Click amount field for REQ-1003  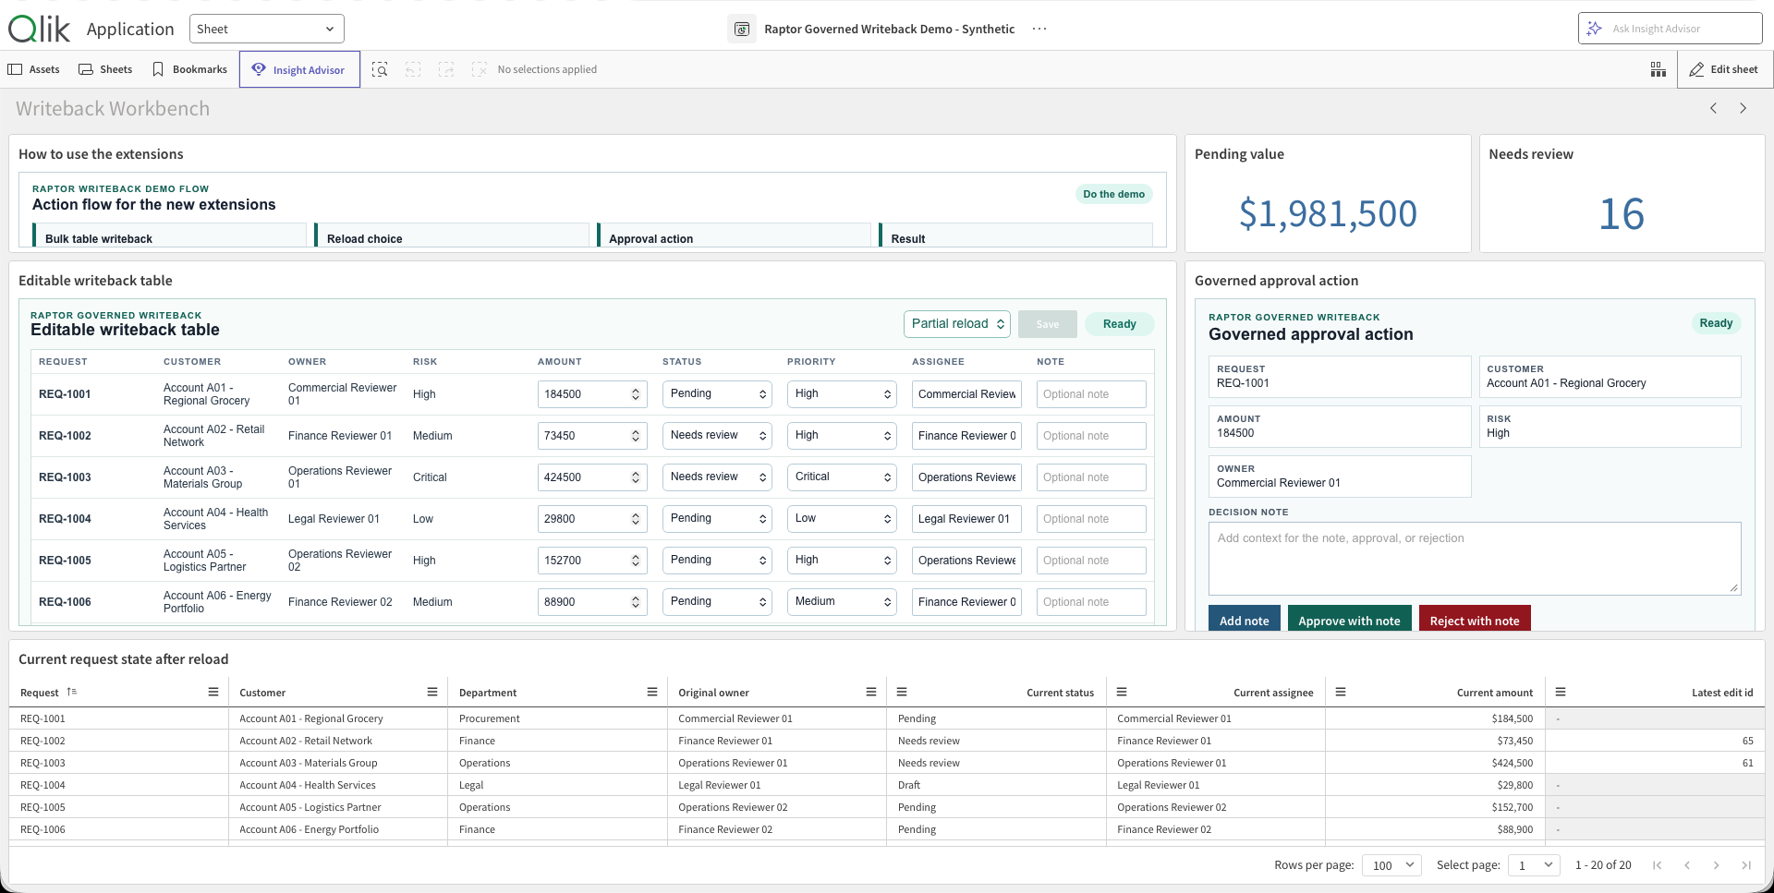pyautogui.click(x=592, y=477)
